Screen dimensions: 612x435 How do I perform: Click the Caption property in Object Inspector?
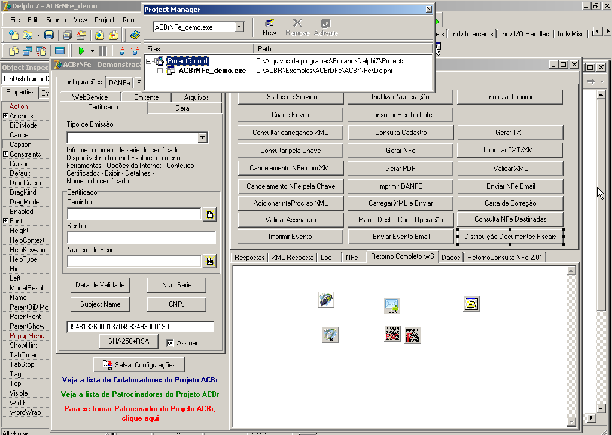tap(25, 145)
